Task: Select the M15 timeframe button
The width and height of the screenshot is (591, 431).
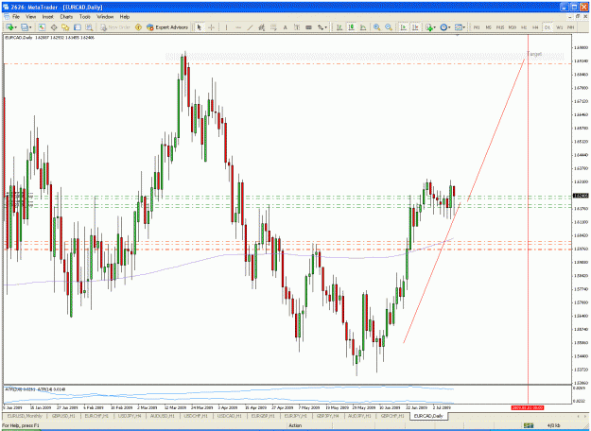Action: 500,27
